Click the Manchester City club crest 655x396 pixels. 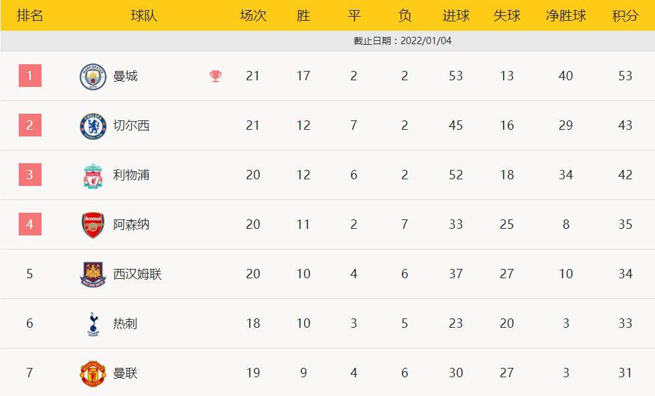pos(93,76)
